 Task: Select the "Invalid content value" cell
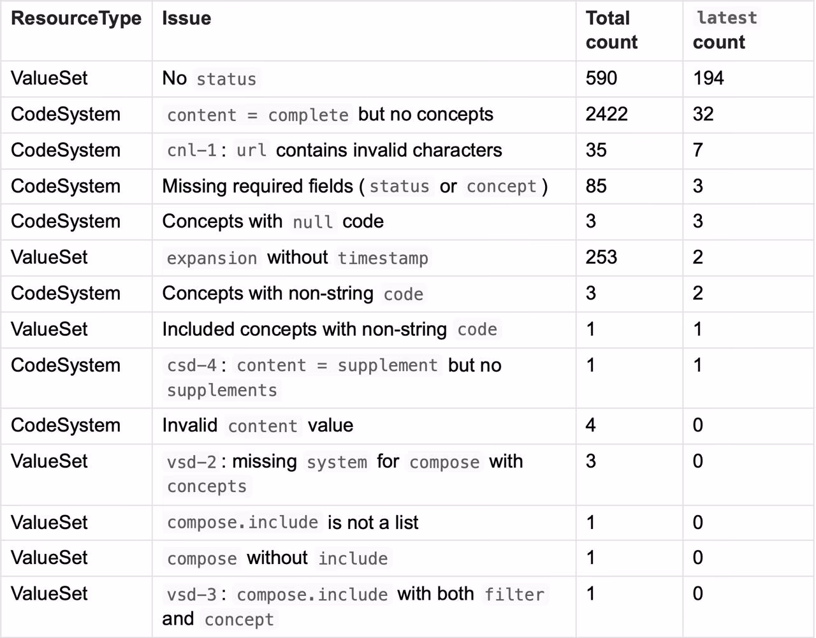tap(258, 425)
